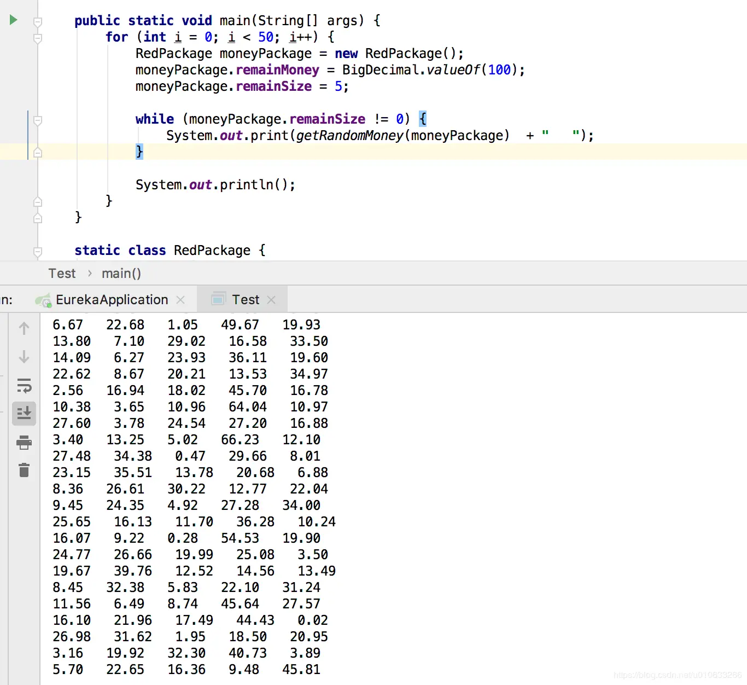Click the output value 26.98

(x=72, y=637)
